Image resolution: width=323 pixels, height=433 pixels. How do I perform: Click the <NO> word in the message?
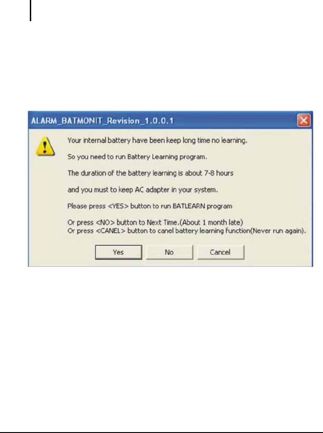click(105, 223)
